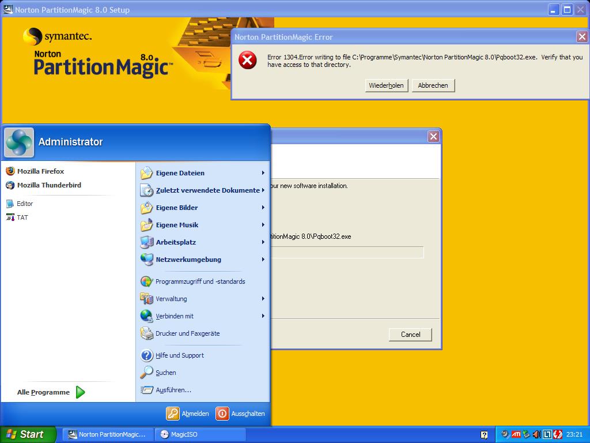Launch Mozilla Thunderbird from the Start menu

coord(44,185)
